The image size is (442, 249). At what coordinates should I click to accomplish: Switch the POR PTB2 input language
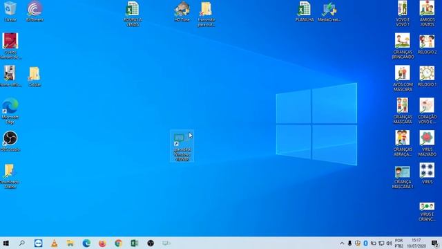(398, 243)
